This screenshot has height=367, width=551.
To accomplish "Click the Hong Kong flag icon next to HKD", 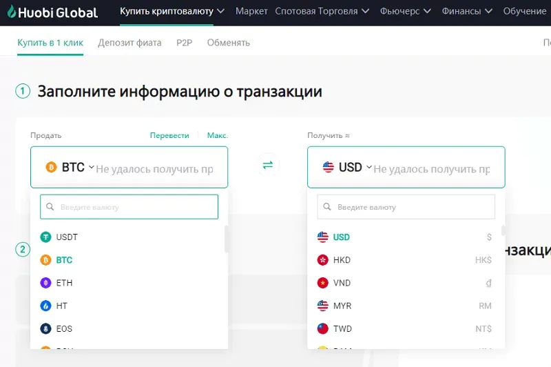I will pos(322,260).
